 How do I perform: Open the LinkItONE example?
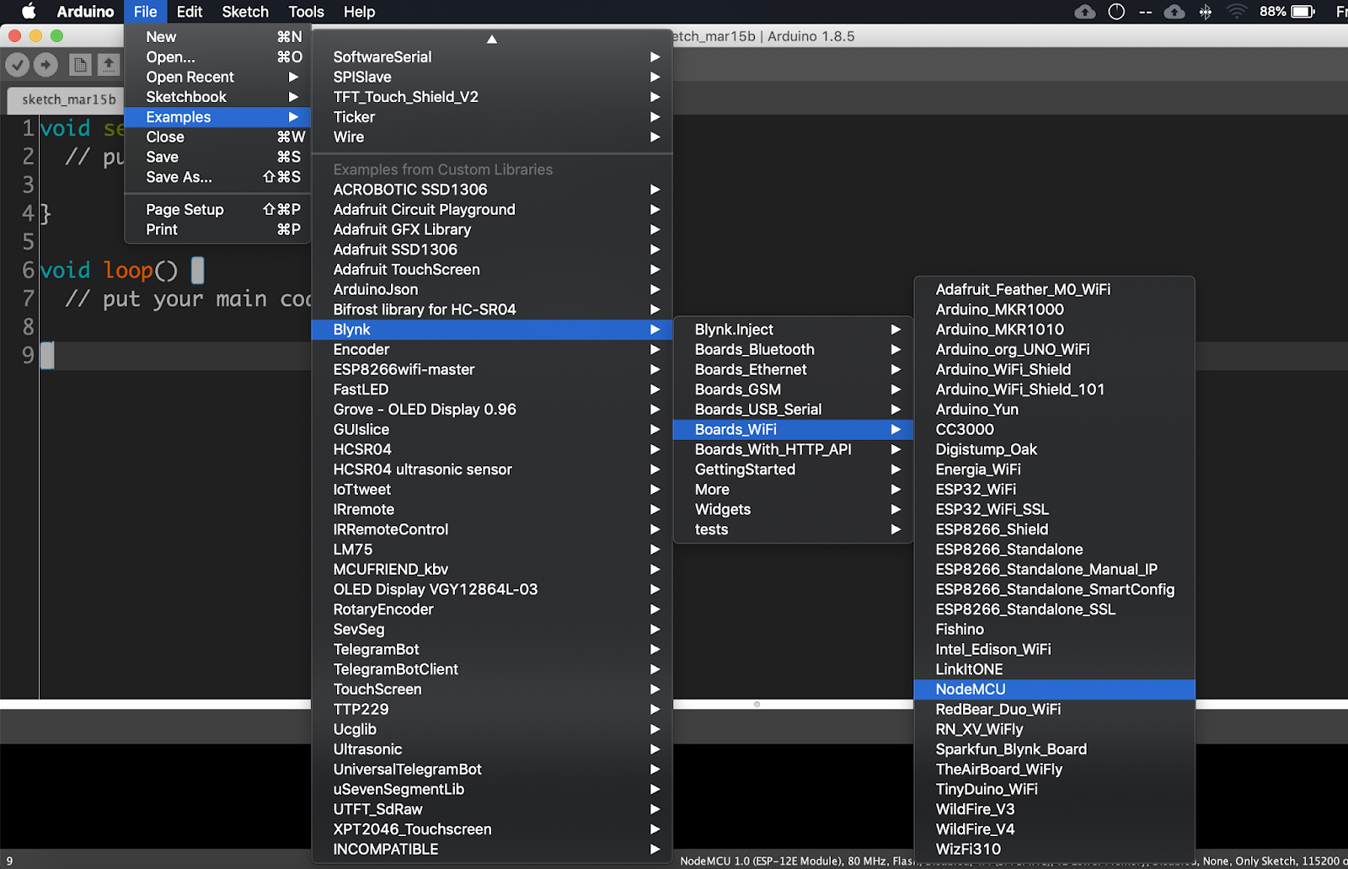pos(1054,670)
